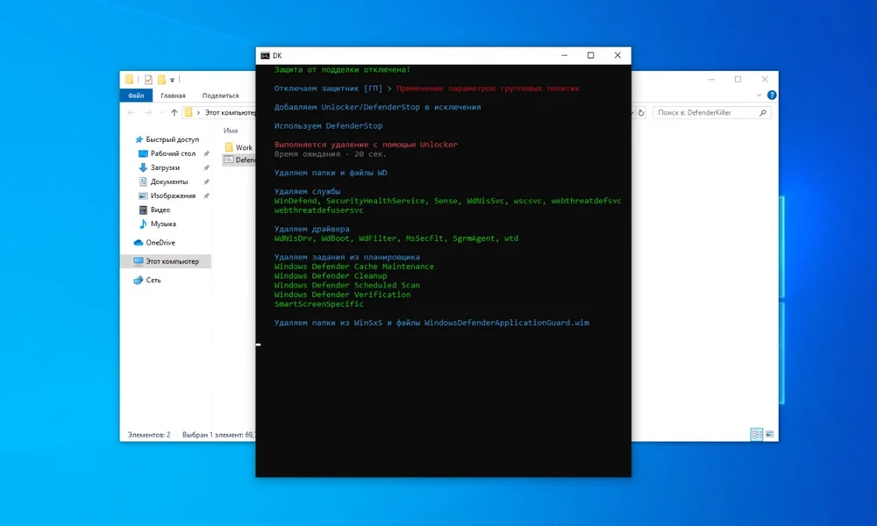Open the address bar history dropdown
Viewport: 877px width, 526px height.
(631, 113)
